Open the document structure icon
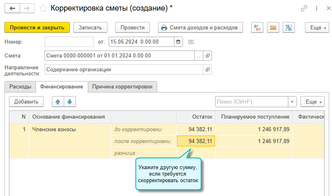 pyautogui.click(x=289, y=28)
